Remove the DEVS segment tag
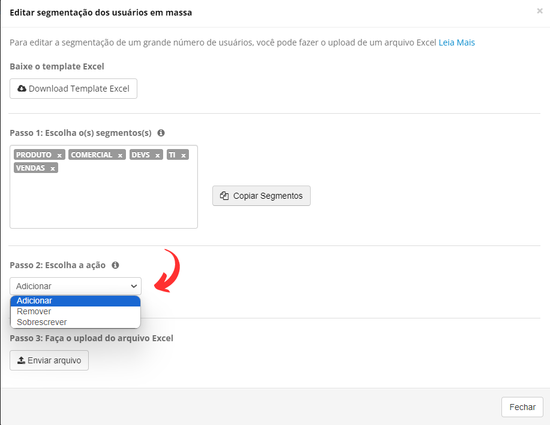 [158, 155]
